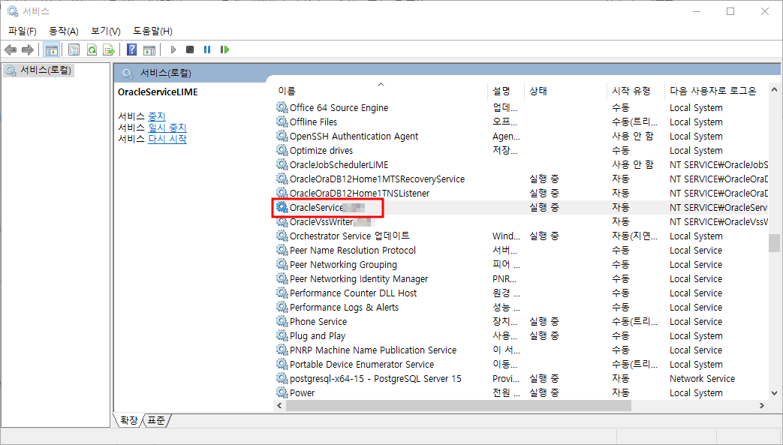Click the gear icon beside Phone Service
The image size is (783, 445).
point(282,321)
